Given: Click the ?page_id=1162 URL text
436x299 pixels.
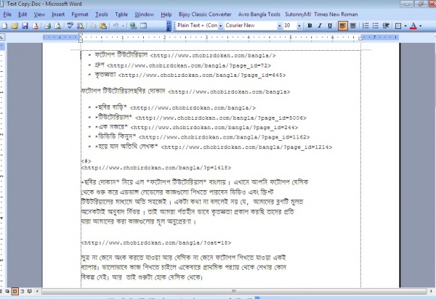Looking at the screenshot, I should [224, 137].
